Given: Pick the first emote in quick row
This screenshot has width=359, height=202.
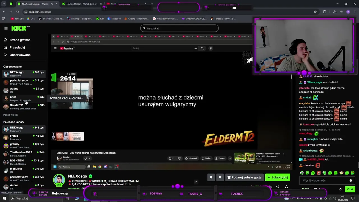Looking at the screenshot, I should pos(302,173).
